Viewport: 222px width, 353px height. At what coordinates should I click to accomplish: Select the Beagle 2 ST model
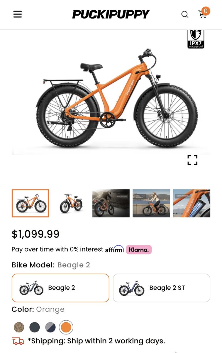click(162, 288)
